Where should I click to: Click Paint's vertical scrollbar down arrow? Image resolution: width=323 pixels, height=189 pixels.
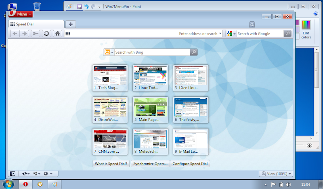pyautogui.click(x=317, y=133)
